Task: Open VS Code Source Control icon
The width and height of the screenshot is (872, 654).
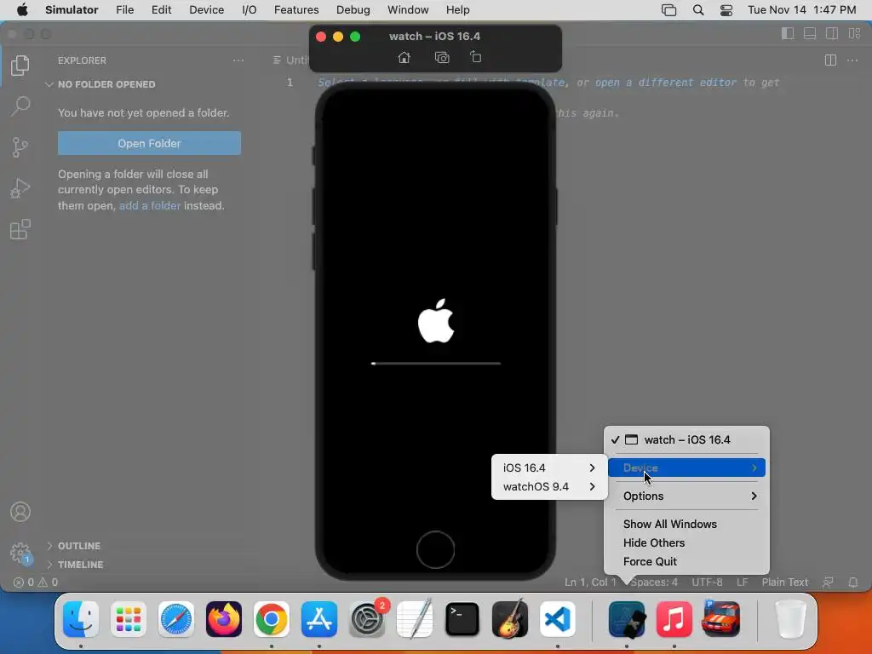Action: click(x=20, y=147)
